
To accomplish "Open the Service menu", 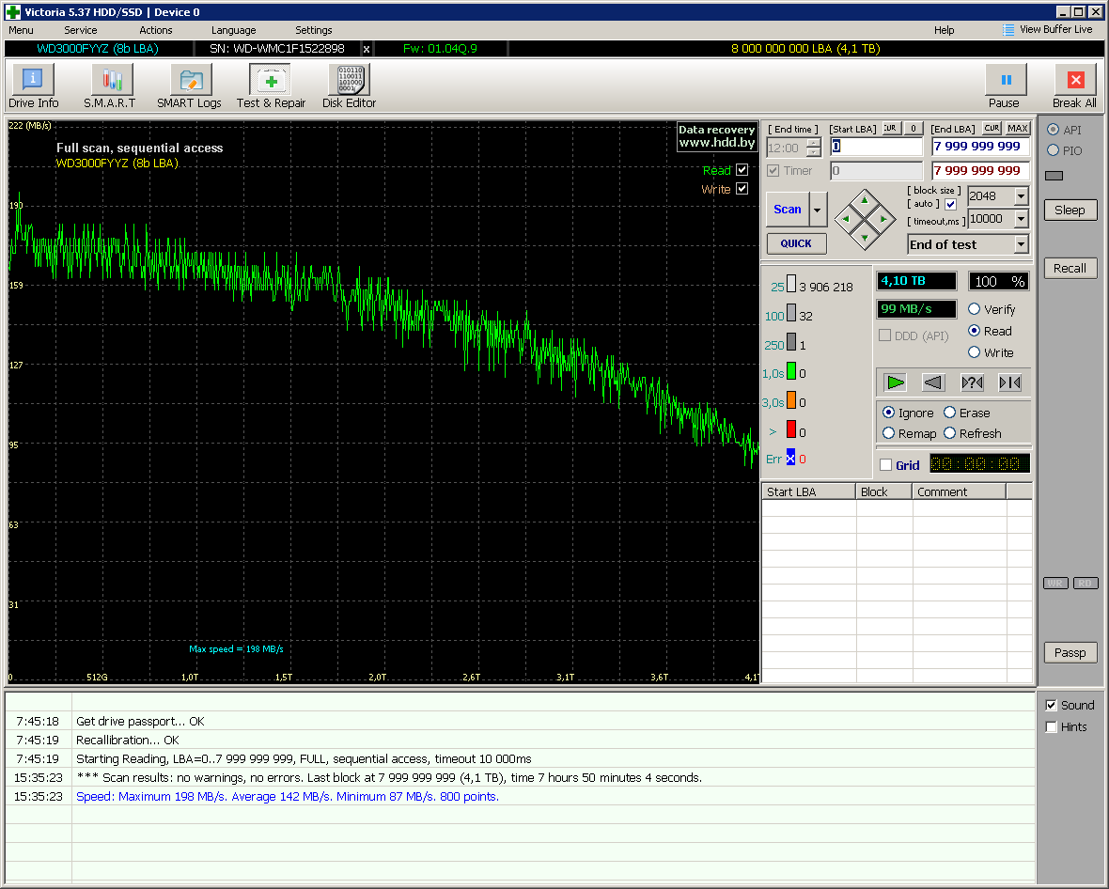I will click(80, 30).
